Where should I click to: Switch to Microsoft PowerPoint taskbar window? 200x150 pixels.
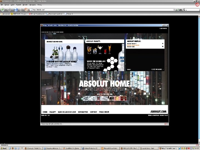click(x=110, y=148)
